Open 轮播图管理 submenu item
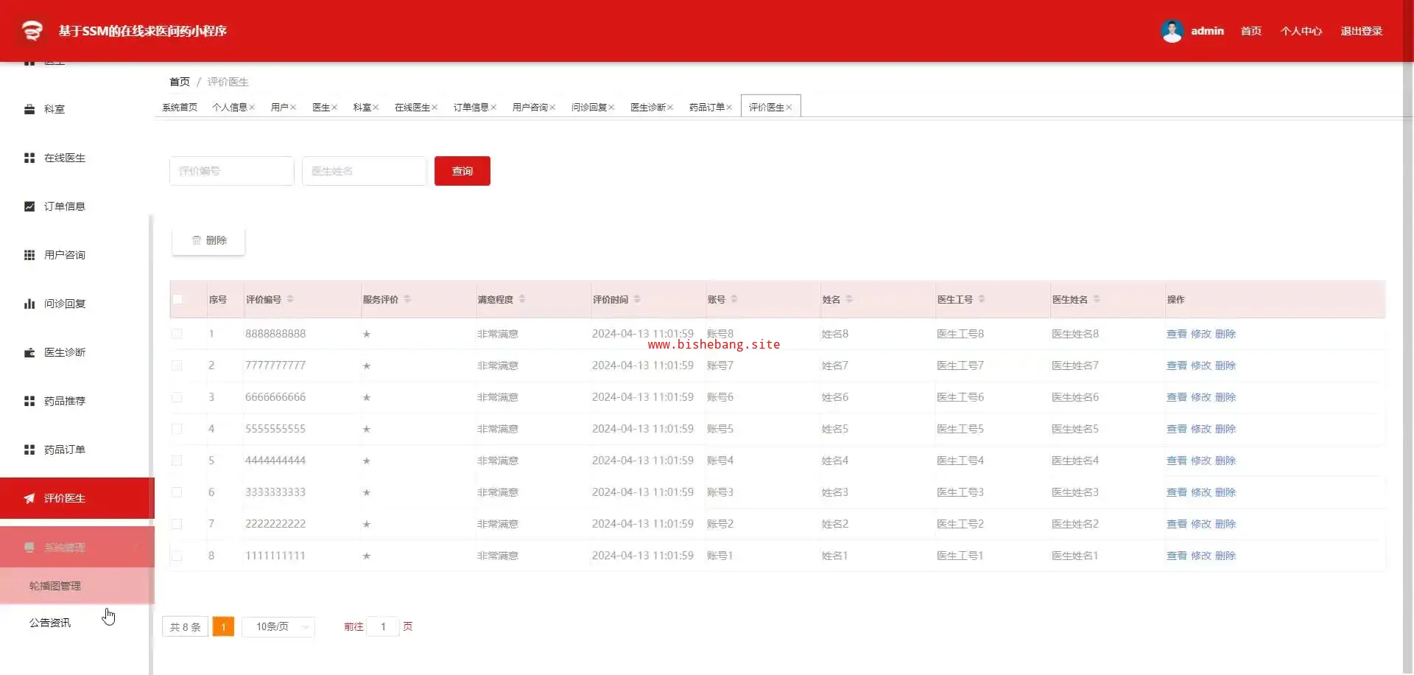Screen dimensions: 1414x675 [55, 586]
